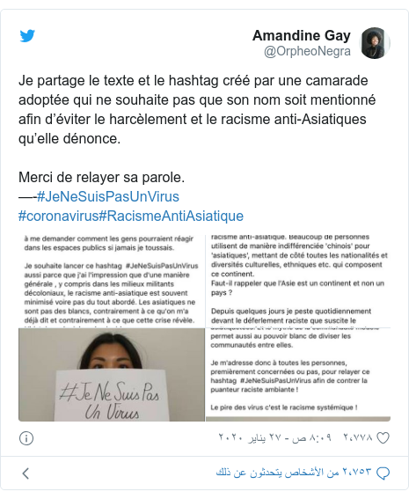Open the #JeNeSuisPasUnVirus hashtag link
Screen dimensions: 409x499
pyautogui.click(x=108, y=196)
